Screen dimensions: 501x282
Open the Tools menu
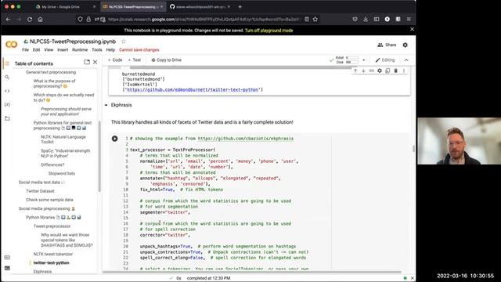(97, 50)
